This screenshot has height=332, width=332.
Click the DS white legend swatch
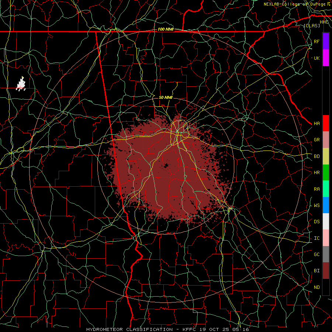tap(326, 221)
